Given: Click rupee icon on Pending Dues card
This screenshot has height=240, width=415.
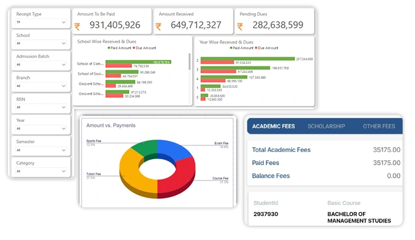Looking at the screenshot, I should tap(240, 27).
